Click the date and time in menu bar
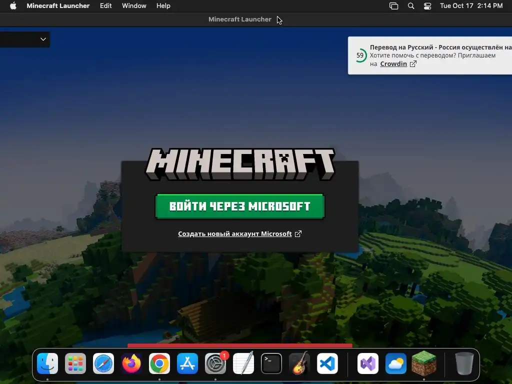Image resolution: width=512 pixels, height=384 pixels. pos(471,6)
